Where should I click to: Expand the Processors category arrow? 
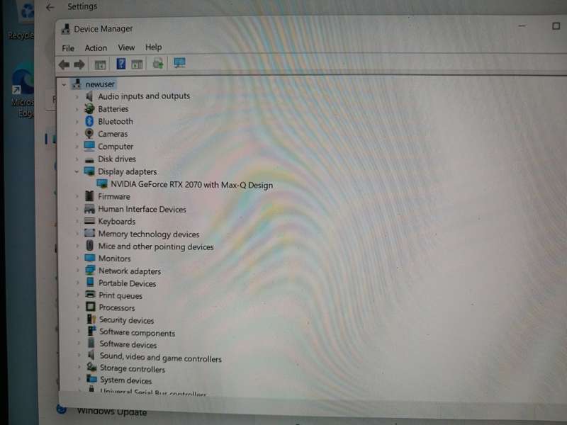(78, 307)
